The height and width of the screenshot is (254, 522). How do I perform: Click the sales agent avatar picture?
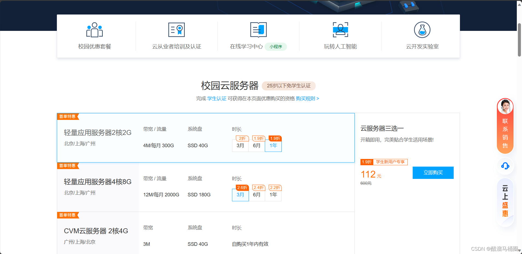505,107
